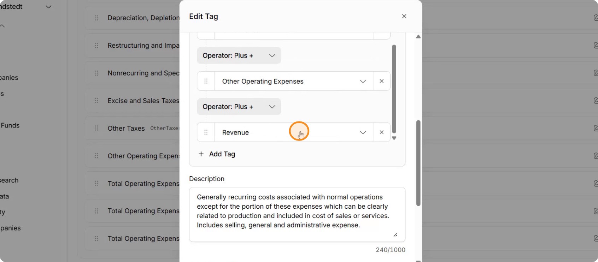Screen dimensions: 598x262
Task: Select the Other Taxes row label
Action: pyautogui.click(x=126, y=128)
